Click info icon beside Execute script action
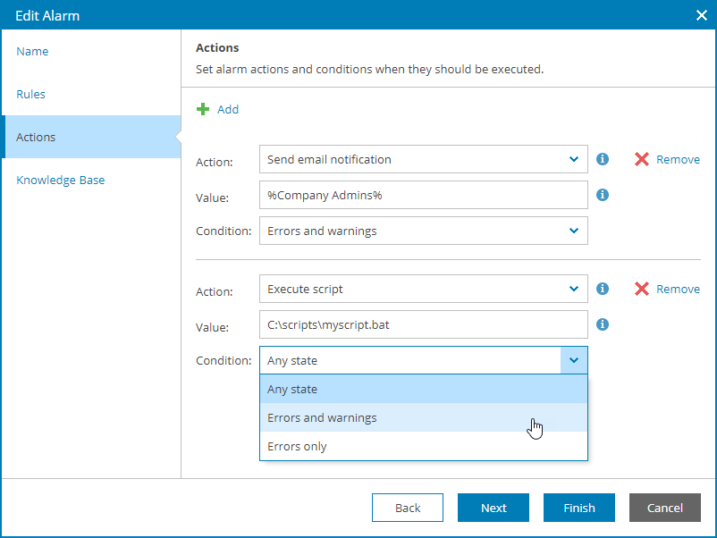 603,289
